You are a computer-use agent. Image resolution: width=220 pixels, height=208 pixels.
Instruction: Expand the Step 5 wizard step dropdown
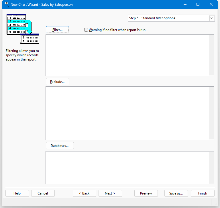coord(212,18)
